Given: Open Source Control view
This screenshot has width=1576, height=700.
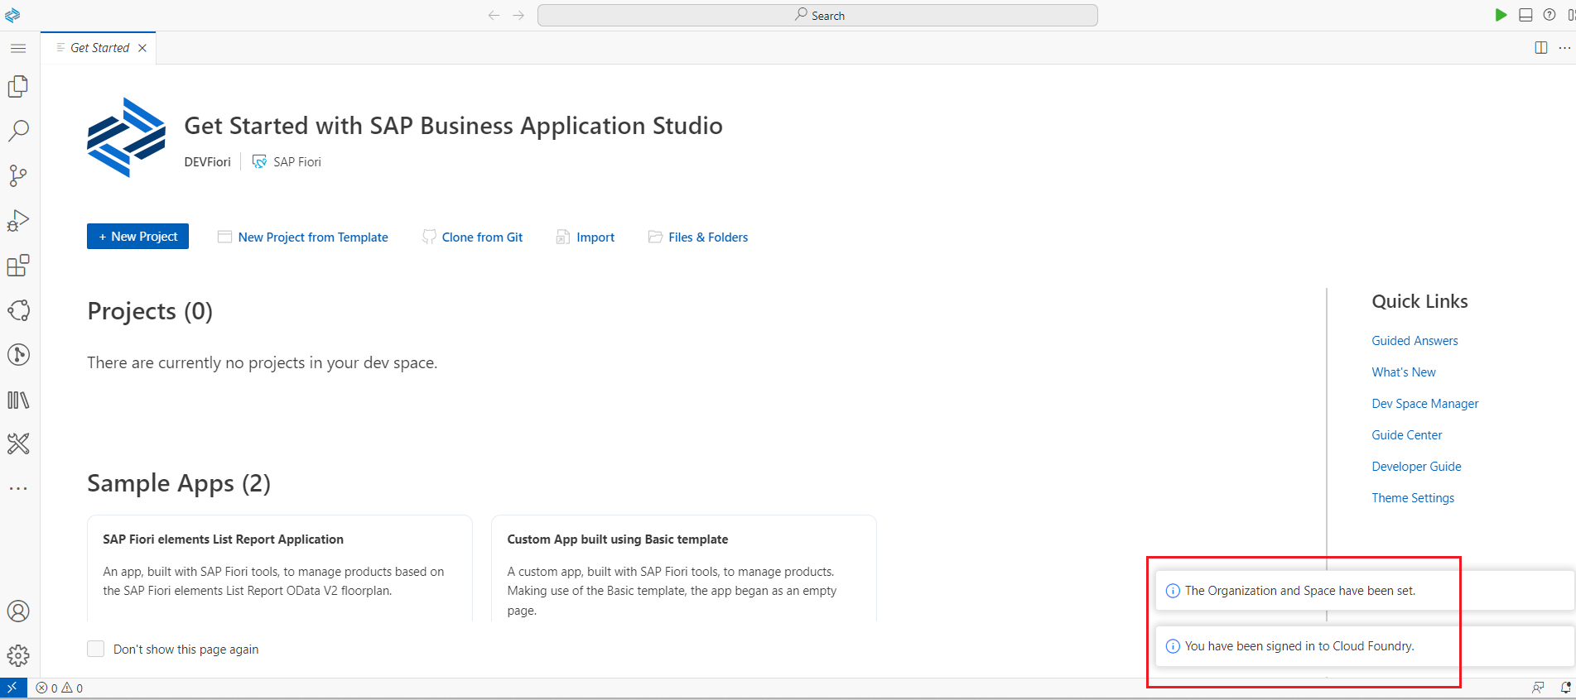Looking at the screenshot, I should pyautogui.click(x=18, y=175).
